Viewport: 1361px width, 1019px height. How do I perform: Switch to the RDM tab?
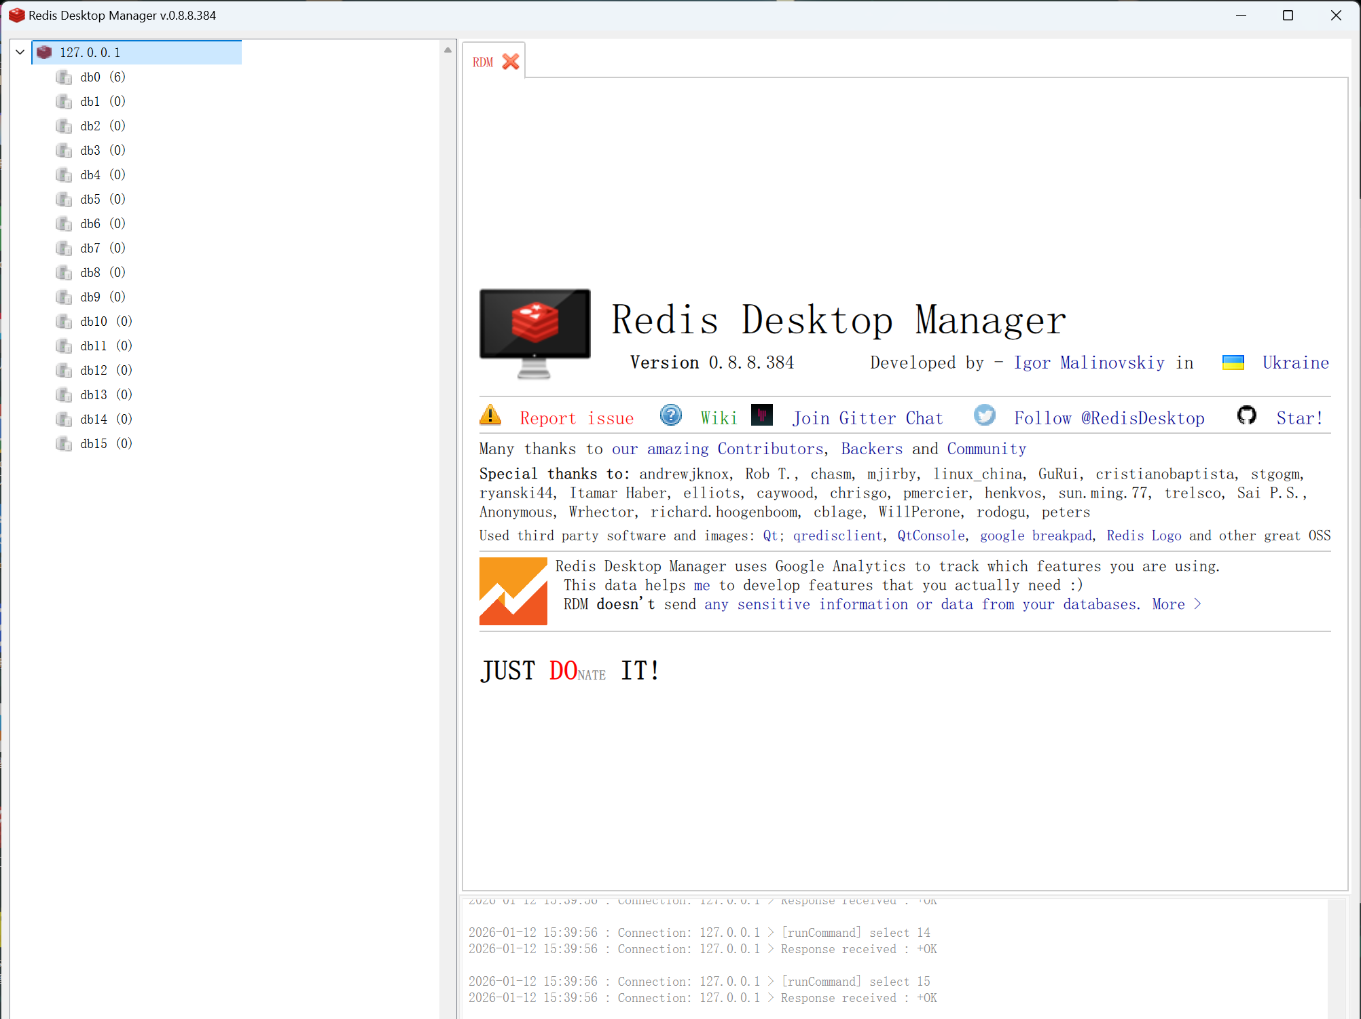click(483, 62)
